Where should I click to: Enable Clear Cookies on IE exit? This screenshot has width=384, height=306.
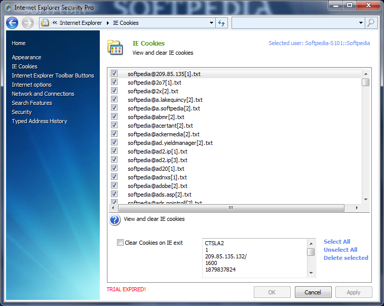(x=120, y=243)
